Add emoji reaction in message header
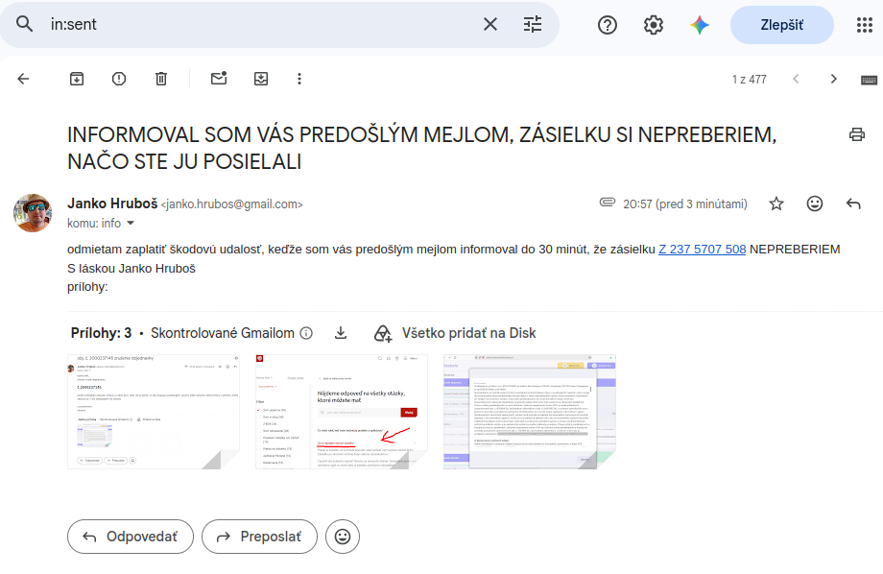 point(814,203)
